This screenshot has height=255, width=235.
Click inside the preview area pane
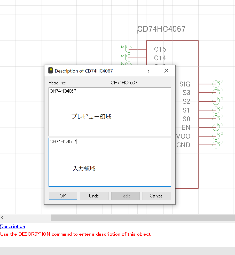110,112
